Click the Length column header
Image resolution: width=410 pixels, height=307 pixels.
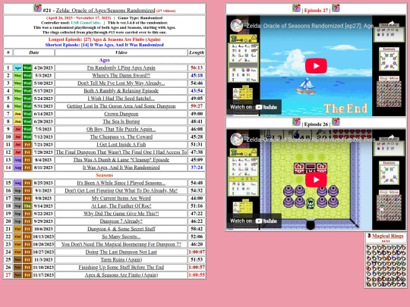[x=197, y=52]
